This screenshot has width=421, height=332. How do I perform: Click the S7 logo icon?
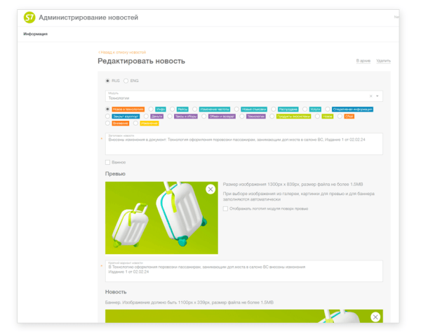coord(29,17)
